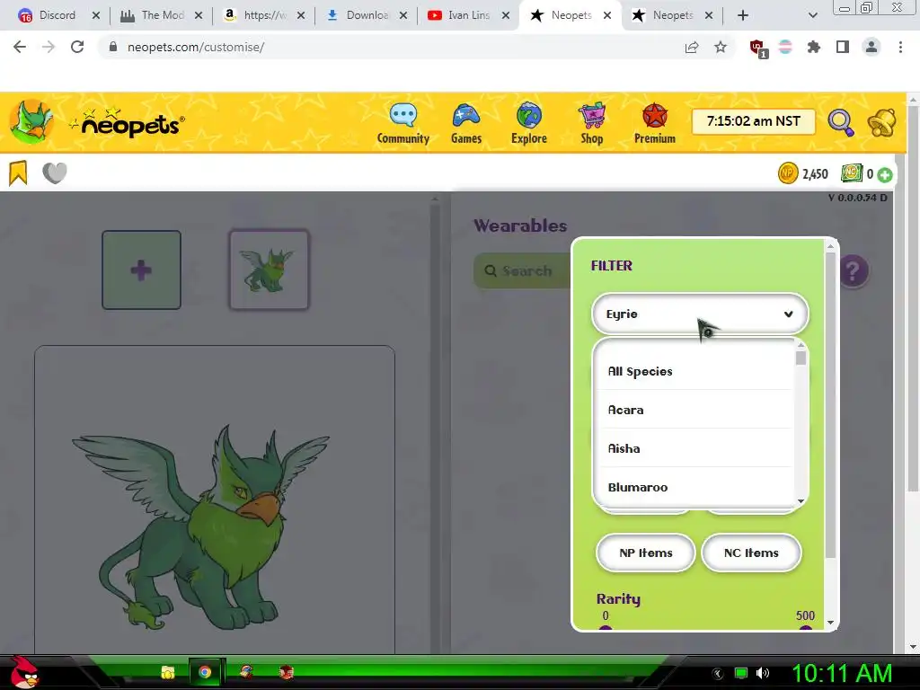
Task: Go back to previous page
Action: (x=20, y=47)
